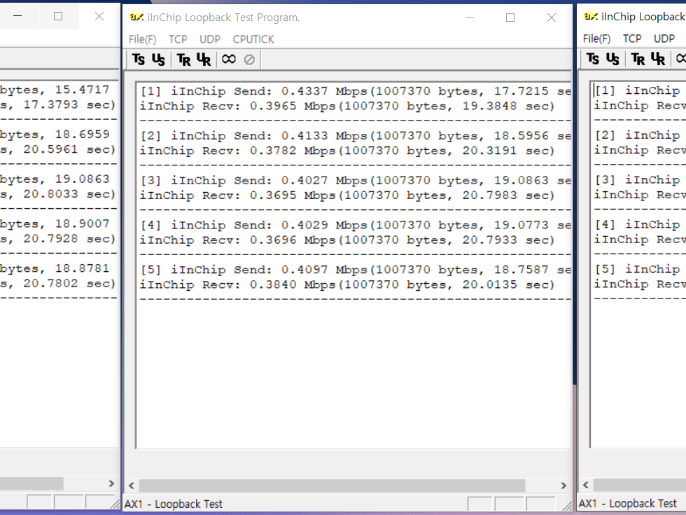Screen dimensions: 686x515
Task: Click the disabled stop icon in center toolbar
Action: [x=249, y=59]
